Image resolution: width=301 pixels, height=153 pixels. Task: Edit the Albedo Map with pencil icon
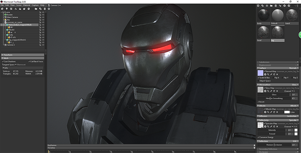point(271,112)
